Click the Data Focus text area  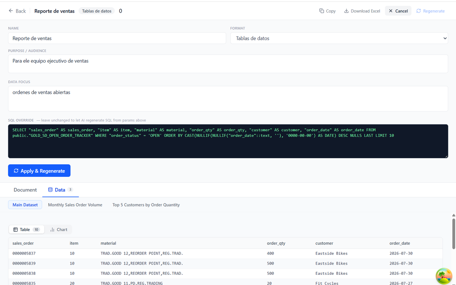(228, 99)
